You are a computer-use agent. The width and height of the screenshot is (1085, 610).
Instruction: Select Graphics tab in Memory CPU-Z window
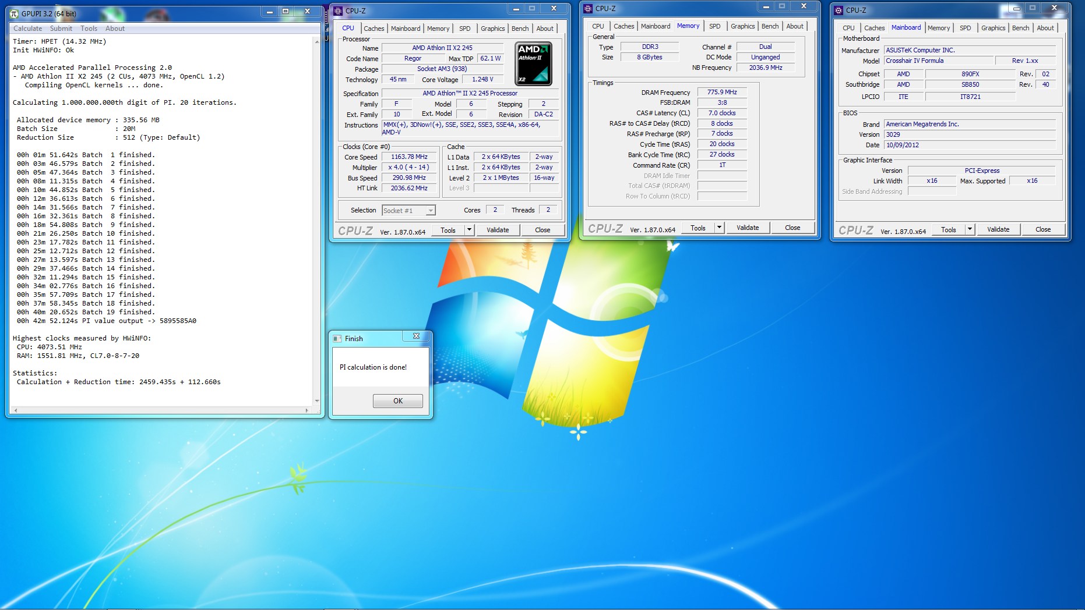pos(743,26)
